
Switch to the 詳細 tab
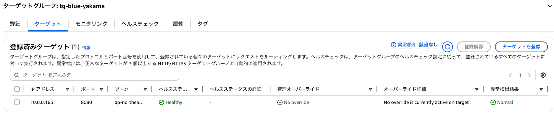pos(15,24)
